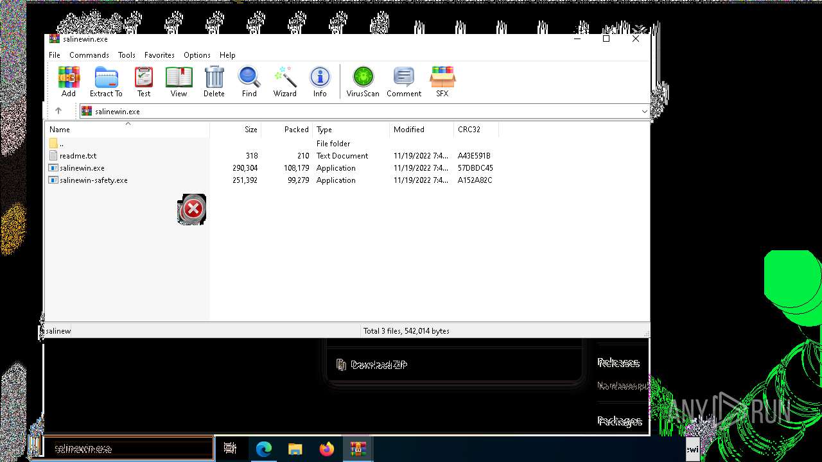
Task: Launch the Wizard tool
Action: tap(284, 81)
